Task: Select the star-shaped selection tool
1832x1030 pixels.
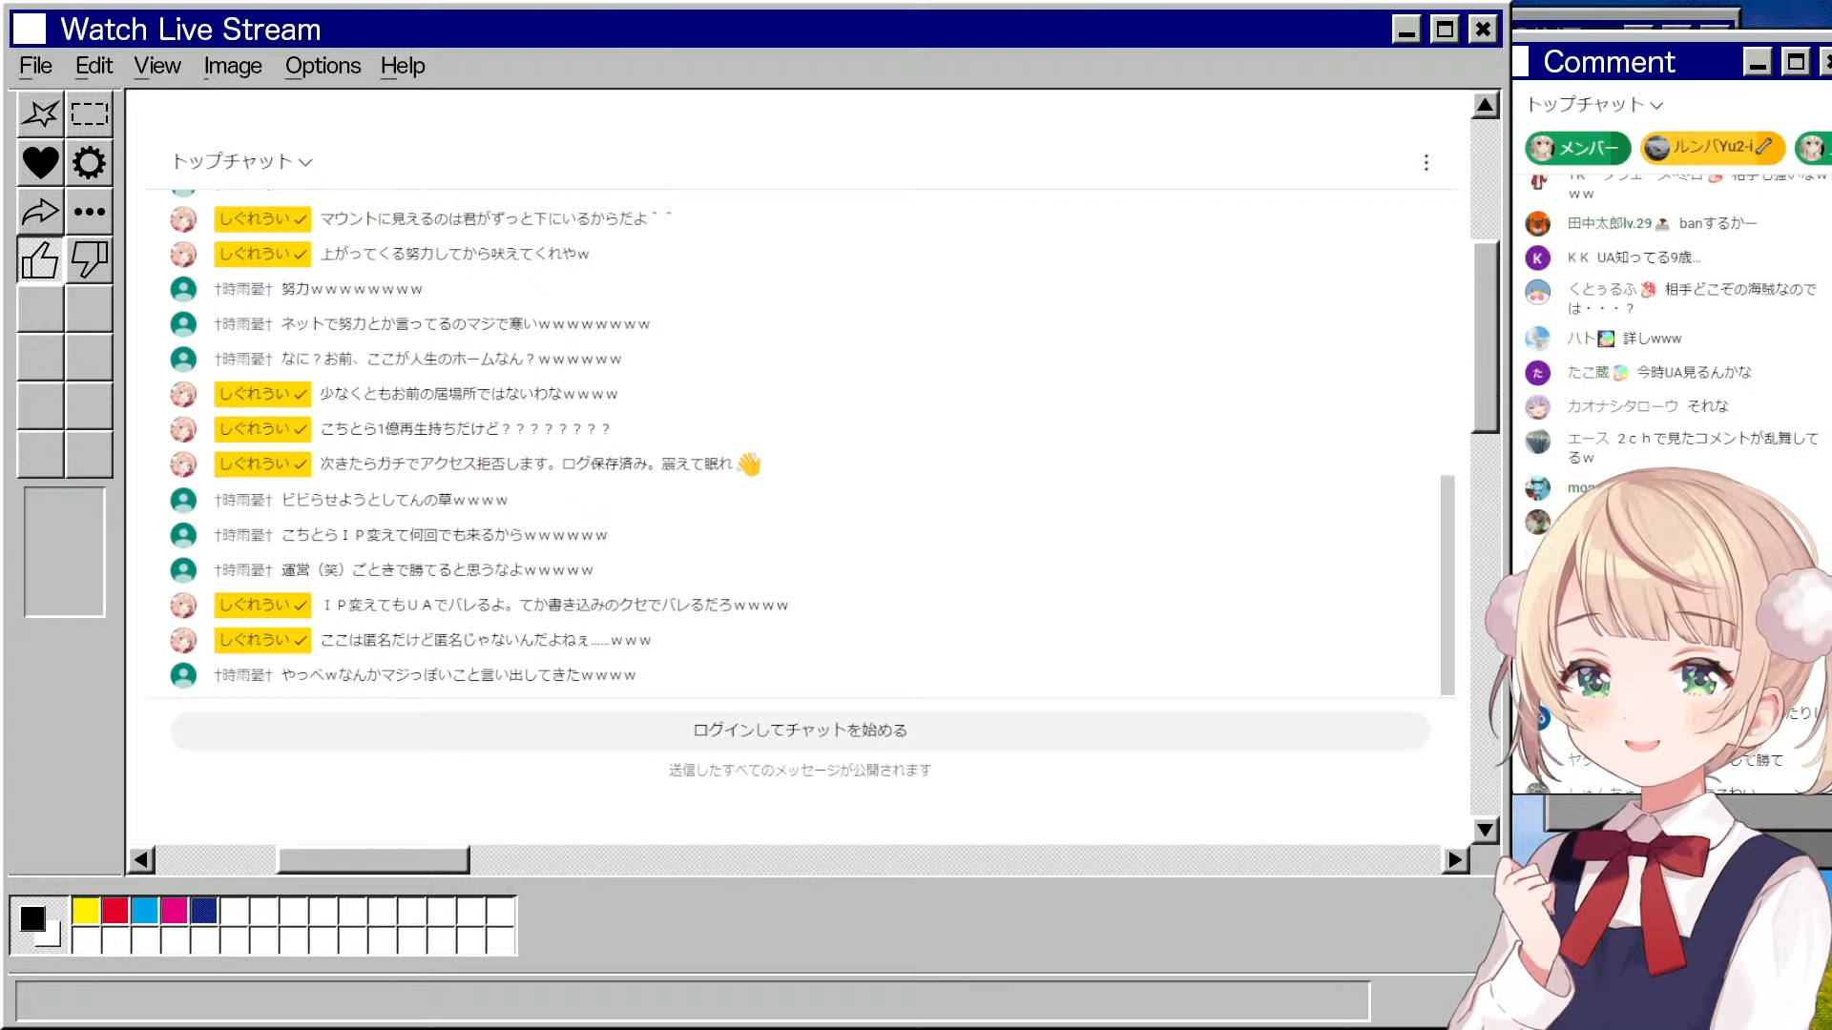Action: pos(40,114)
